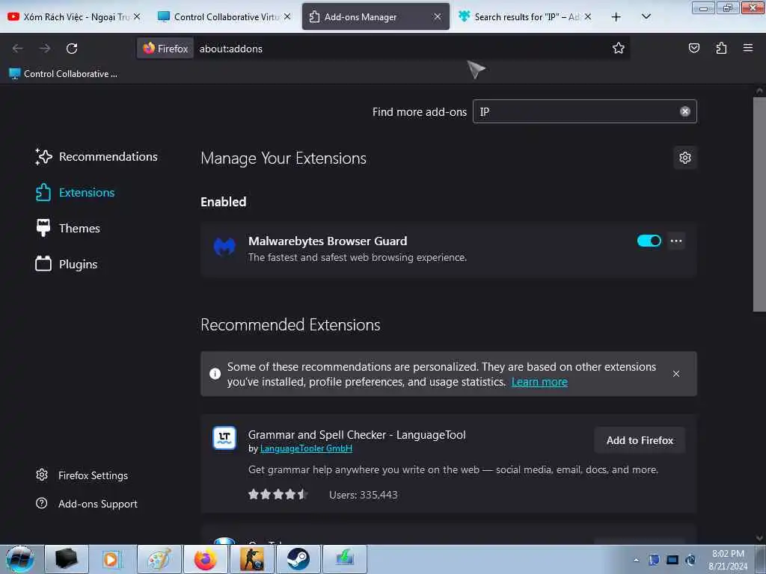
Task: Close the Control Collaborative Virtual tab
Action: pyautogui.click(x=287, y=16)
